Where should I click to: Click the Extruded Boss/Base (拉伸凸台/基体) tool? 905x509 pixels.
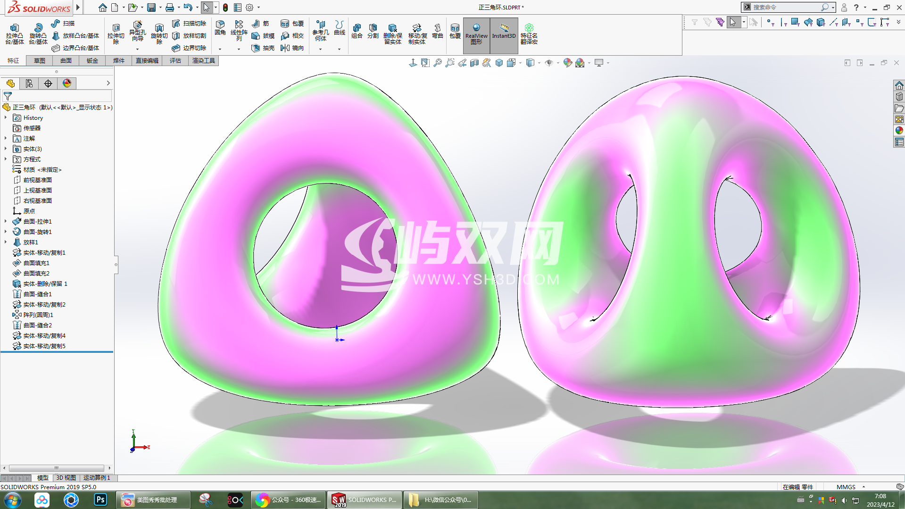point(14,33)
